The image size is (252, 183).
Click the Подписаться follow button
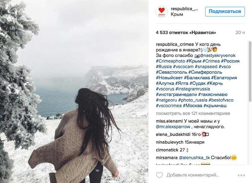(225, 11)
